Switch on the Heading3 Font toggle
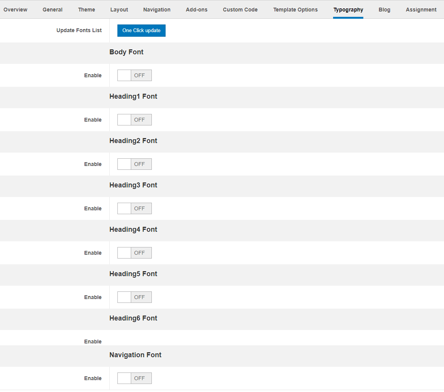Viewport: 444px width, 392px height. 134,208
